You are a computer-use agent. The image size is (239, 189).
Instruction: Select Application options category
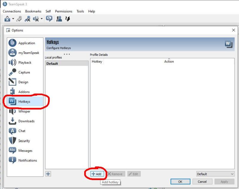tap(25, 43)
